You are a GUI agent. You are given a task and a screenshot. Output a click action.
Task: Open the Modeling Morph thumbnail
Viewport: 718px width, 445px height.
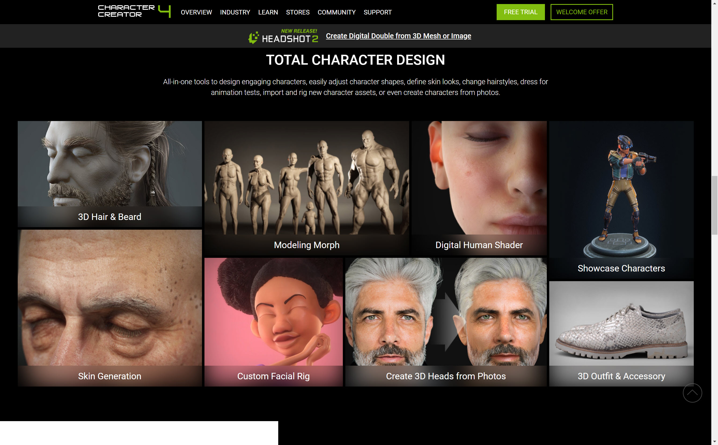coord(306,188)
